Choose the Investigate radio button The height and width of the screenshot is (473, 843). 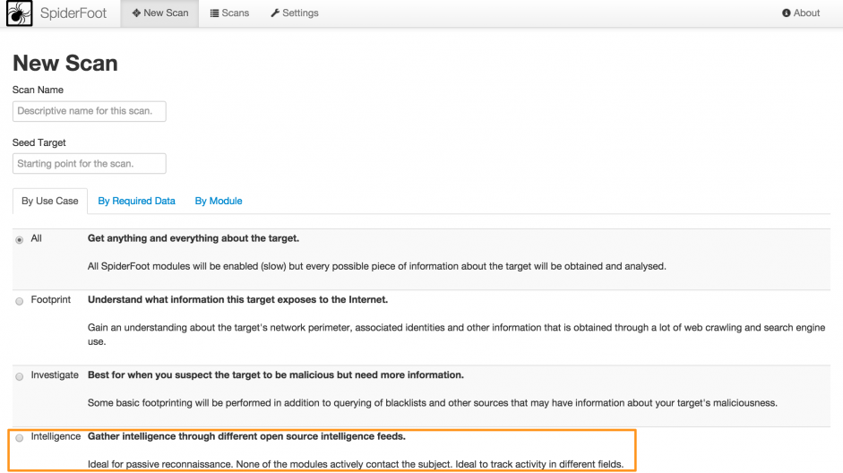click(20, 377)
